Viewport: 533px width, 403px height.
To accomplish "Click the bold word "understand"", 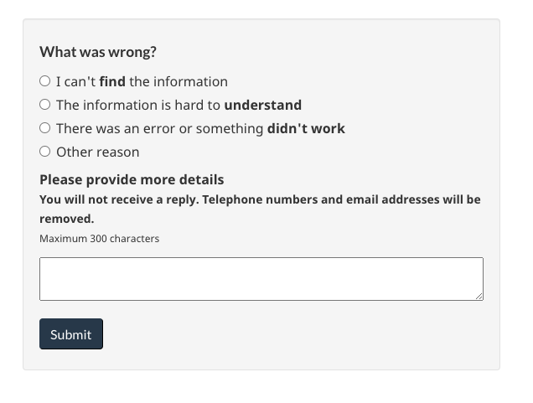I will pyautogui.click(x=263, y=105).
